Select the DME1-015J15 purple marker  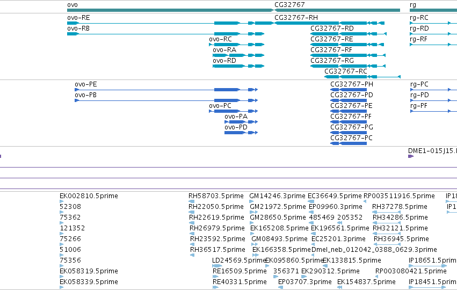[411, 156]
